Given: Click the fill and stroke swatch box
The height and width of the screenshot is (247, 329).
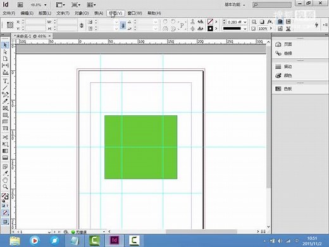Looking at the screenshot, I should click(5, 196).
